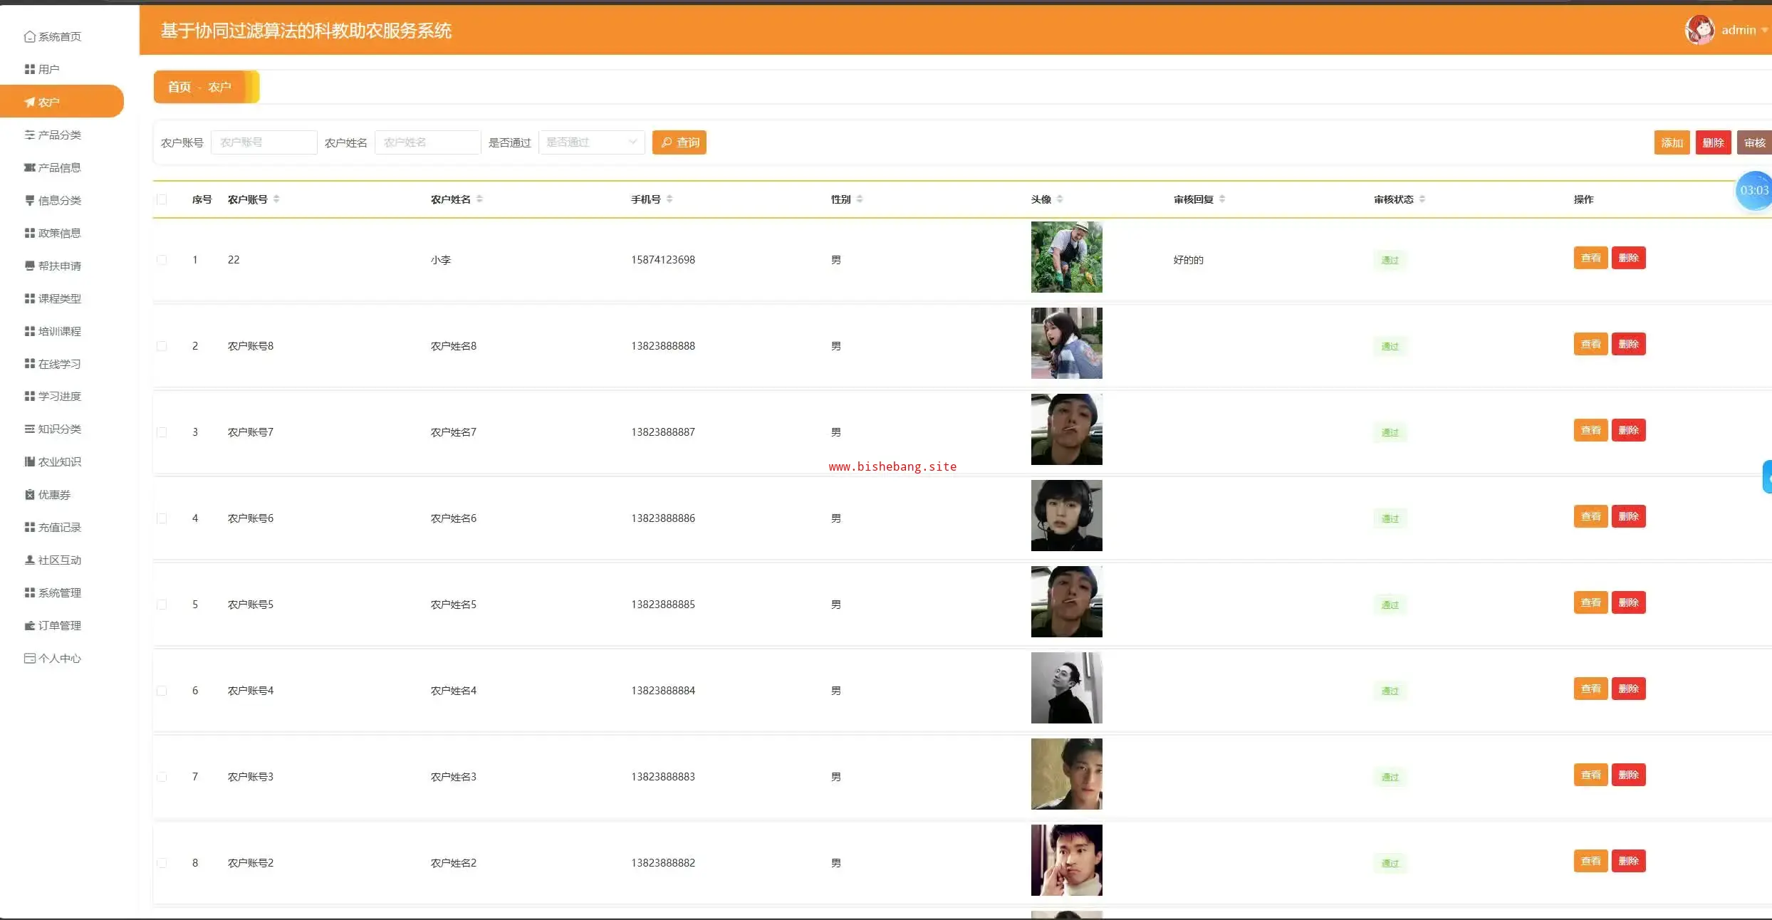Image resolution: width=1772 pixels, height=920 pixels.
Task: Click the grid icon beside 用户
Action: coord(29,69)
